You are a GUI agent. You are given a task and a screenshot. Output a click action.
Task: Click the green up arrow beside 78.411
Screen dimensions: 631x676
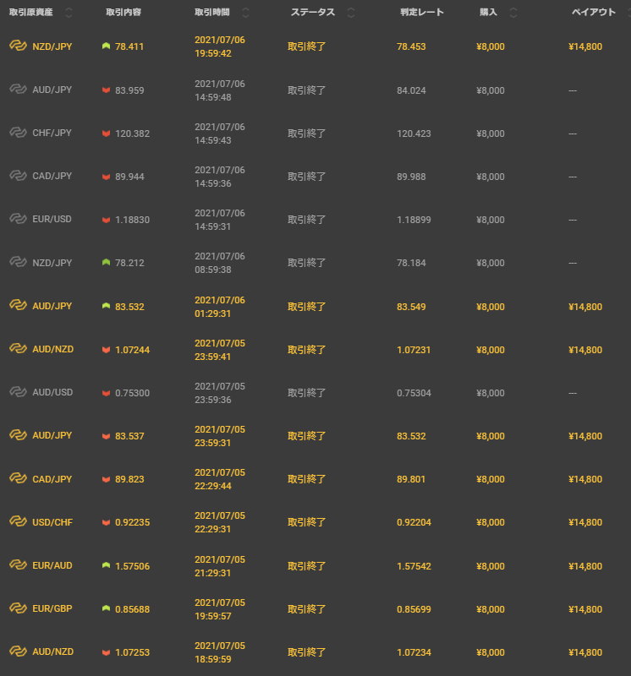point(106,46)
